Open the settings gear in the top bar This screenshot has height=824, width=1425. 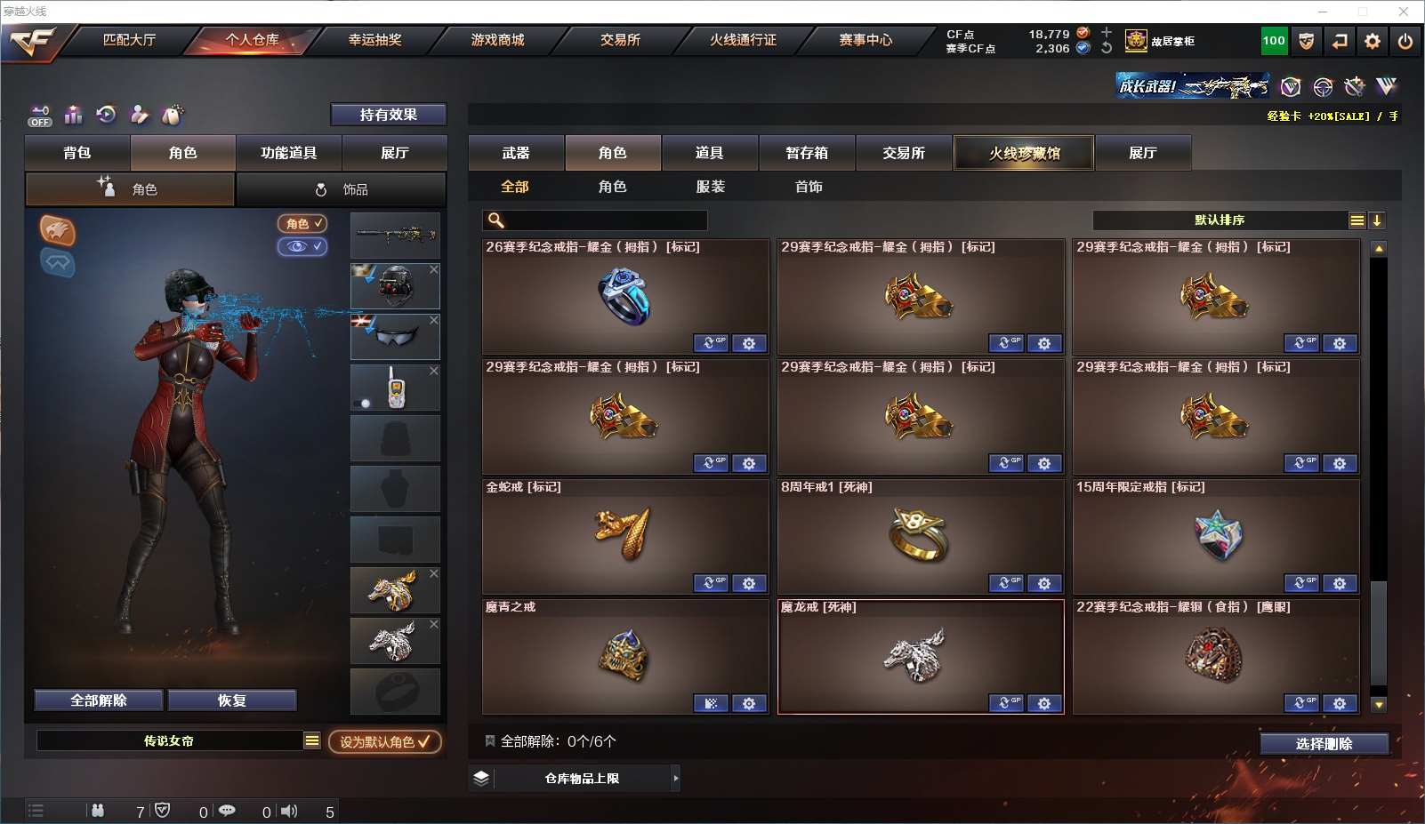pos(1373,41)
